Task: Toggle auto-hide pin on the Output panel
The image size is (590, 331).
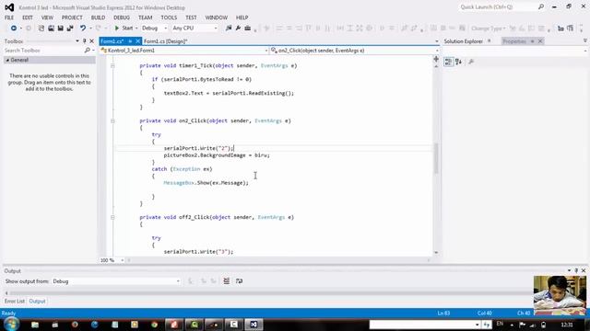Action: tap(576, 270)
